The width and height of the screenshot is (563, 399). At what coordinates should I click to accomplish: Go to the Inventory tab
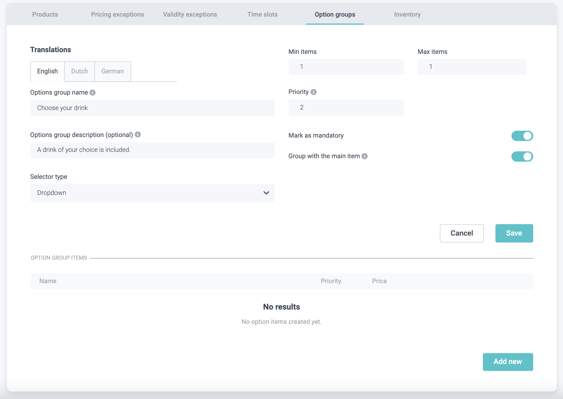[407, 15]
